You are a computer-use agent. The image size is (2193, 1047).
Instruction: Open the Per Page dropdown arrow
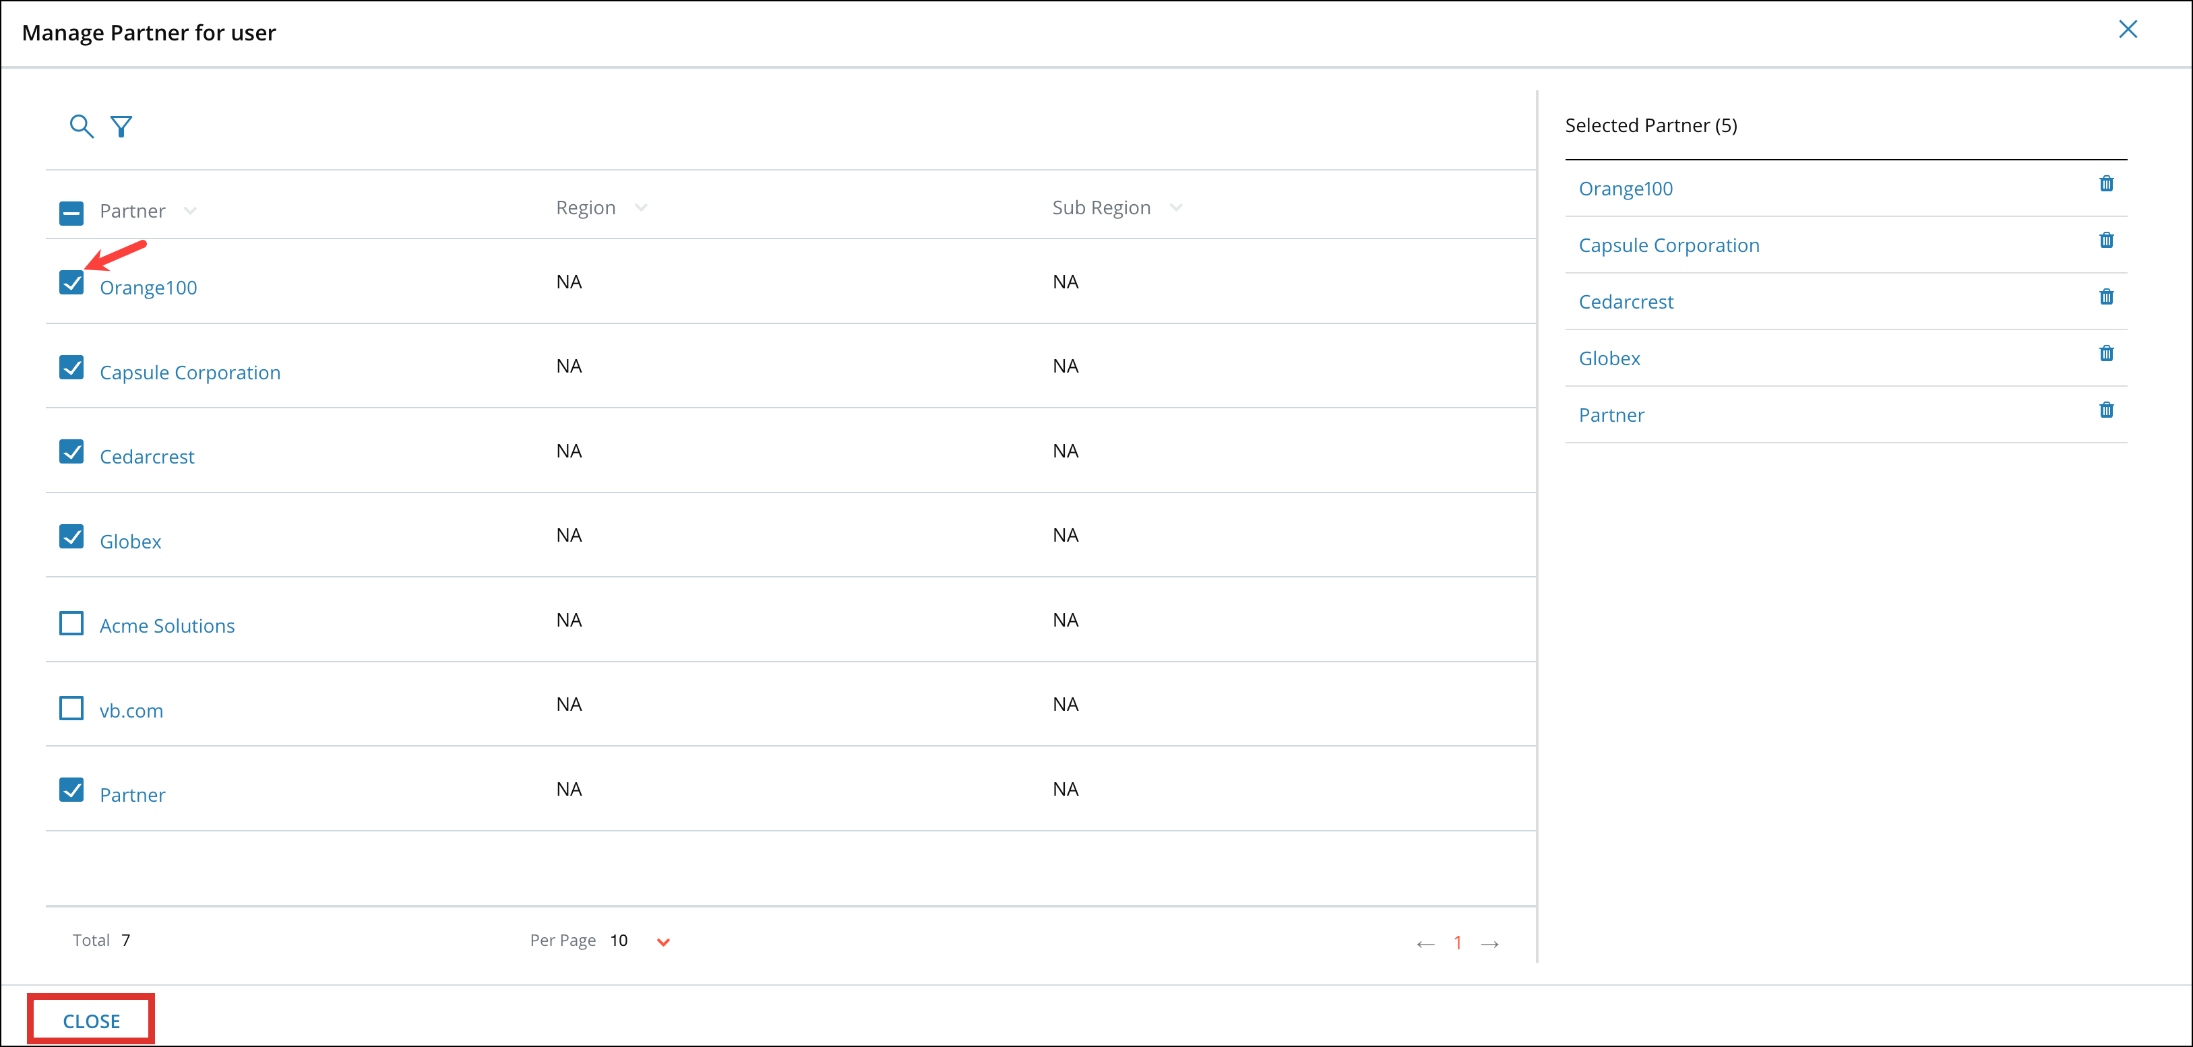663,941
